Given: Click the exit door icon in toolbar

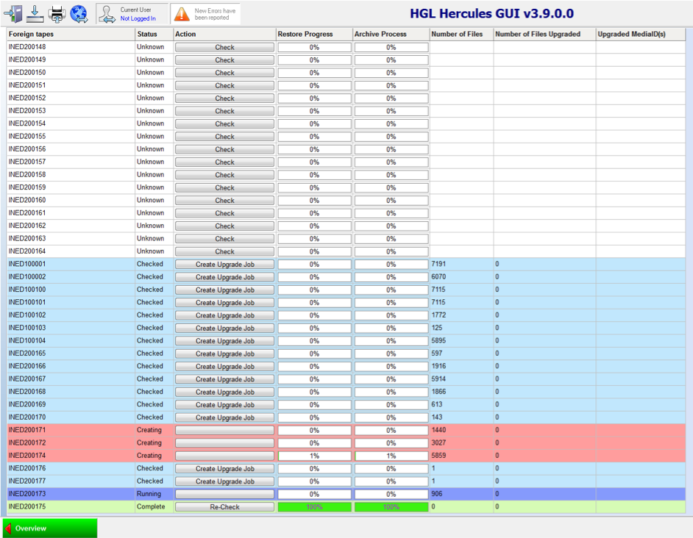Looking at the screenshot, I should (x=13, y=14).
